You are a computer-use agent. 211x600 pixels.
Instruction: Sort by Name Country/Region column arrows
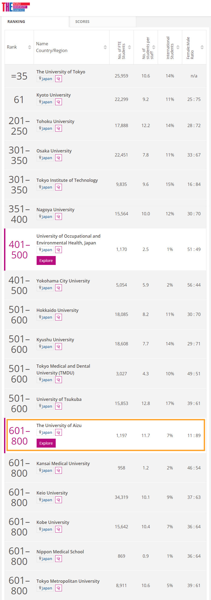[105, 47]
